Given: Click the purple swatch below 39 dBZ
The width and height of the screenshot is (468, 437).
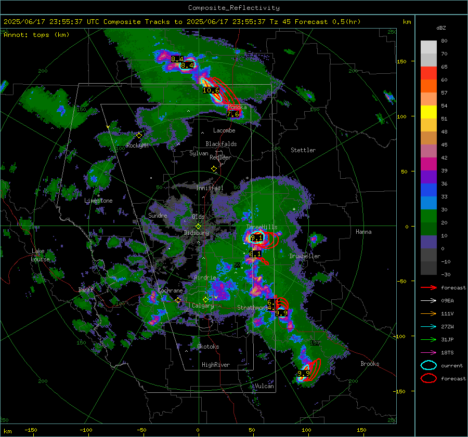Looking at the screenshot, I should [x=428, y=177].
